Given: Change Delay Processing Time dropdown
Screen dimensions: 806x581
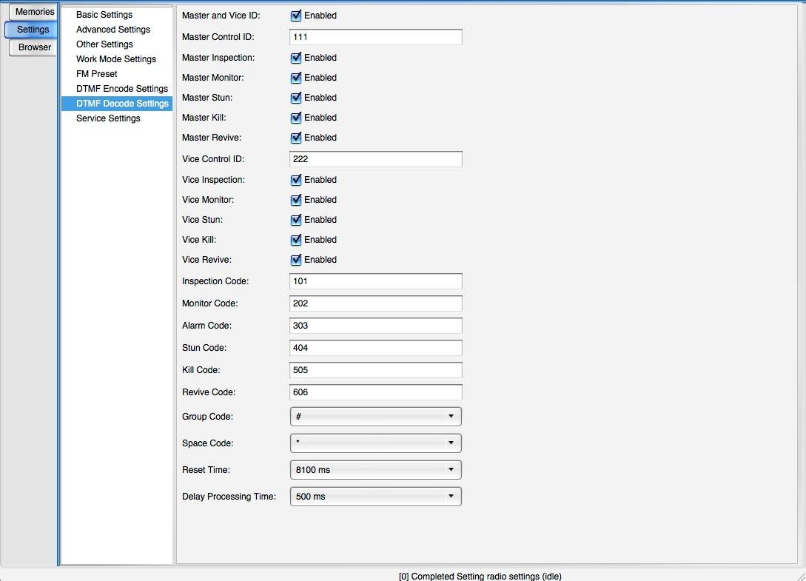Looking at the screenshot, I should tap(375, 497).
